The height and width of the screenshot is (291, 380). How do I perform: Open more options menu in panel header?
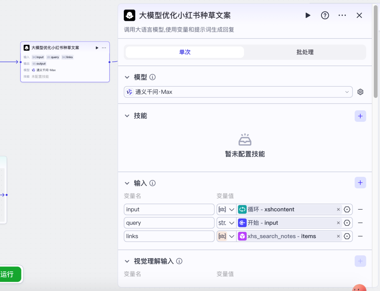(x=342, y=15)
